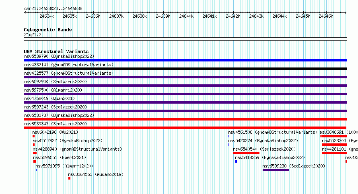358x194 pixels.
Task: Open the nsv4325577 (gnomADStructuralVariants) label
Action: pyautogui.click(x=69, y=73)
